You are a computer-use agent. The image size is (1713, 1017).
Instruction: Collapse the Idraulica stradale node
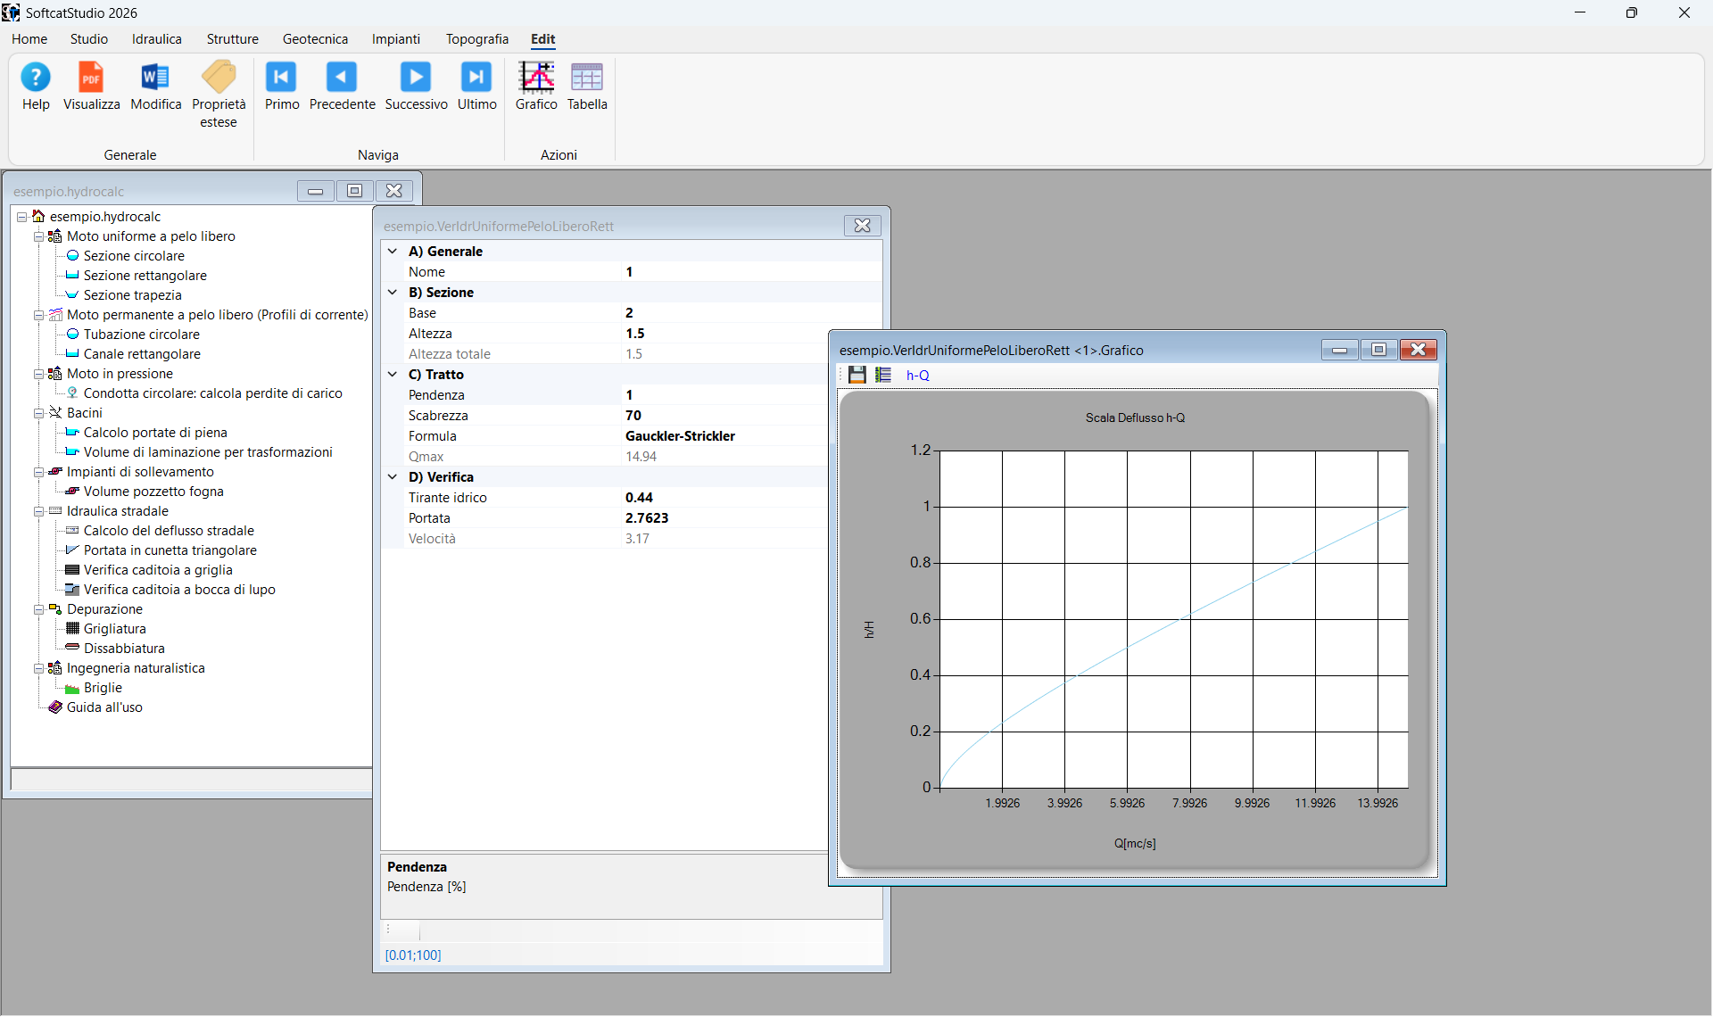pyautogui.click(x=39, y=511)
